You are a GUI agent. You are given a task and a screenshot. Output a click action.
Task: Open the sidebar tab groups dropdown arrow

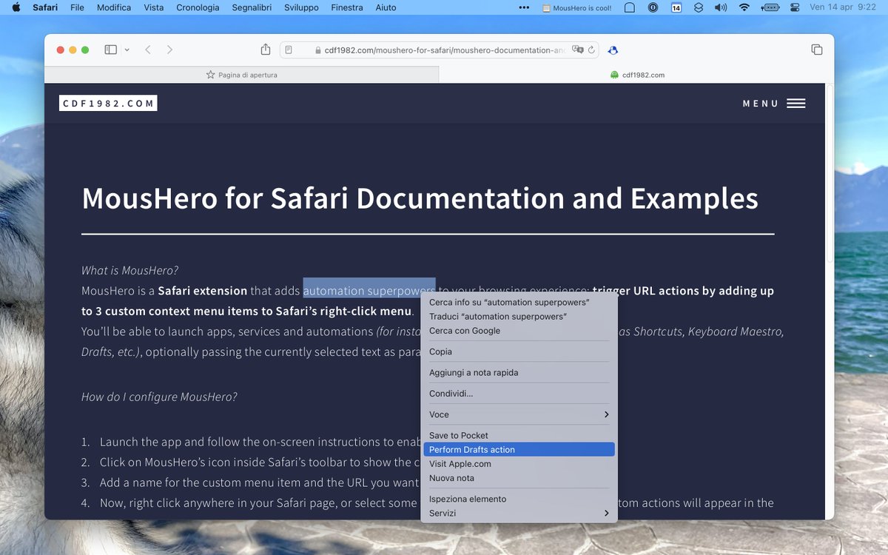pos(127,50)
